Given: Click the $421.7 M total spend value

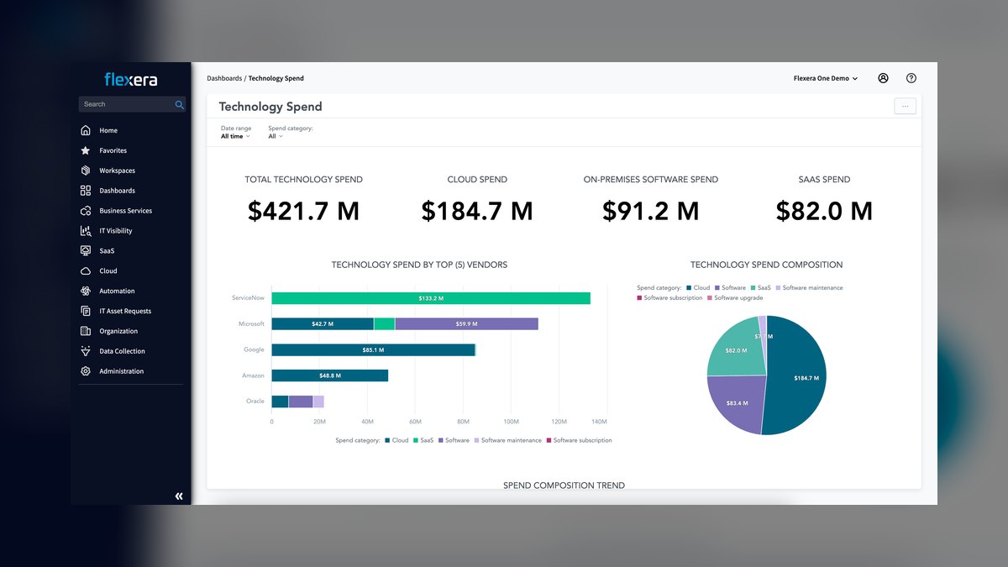Looking at the screenshot, I should [x=303, y=211].
